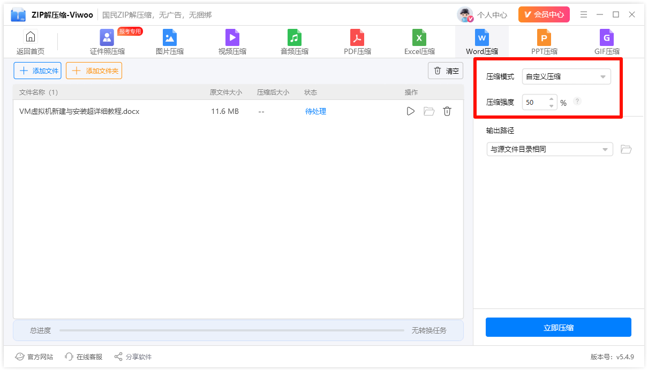
Task: Open the PPT压缩 compression tool
Action: tap(544, 42)
